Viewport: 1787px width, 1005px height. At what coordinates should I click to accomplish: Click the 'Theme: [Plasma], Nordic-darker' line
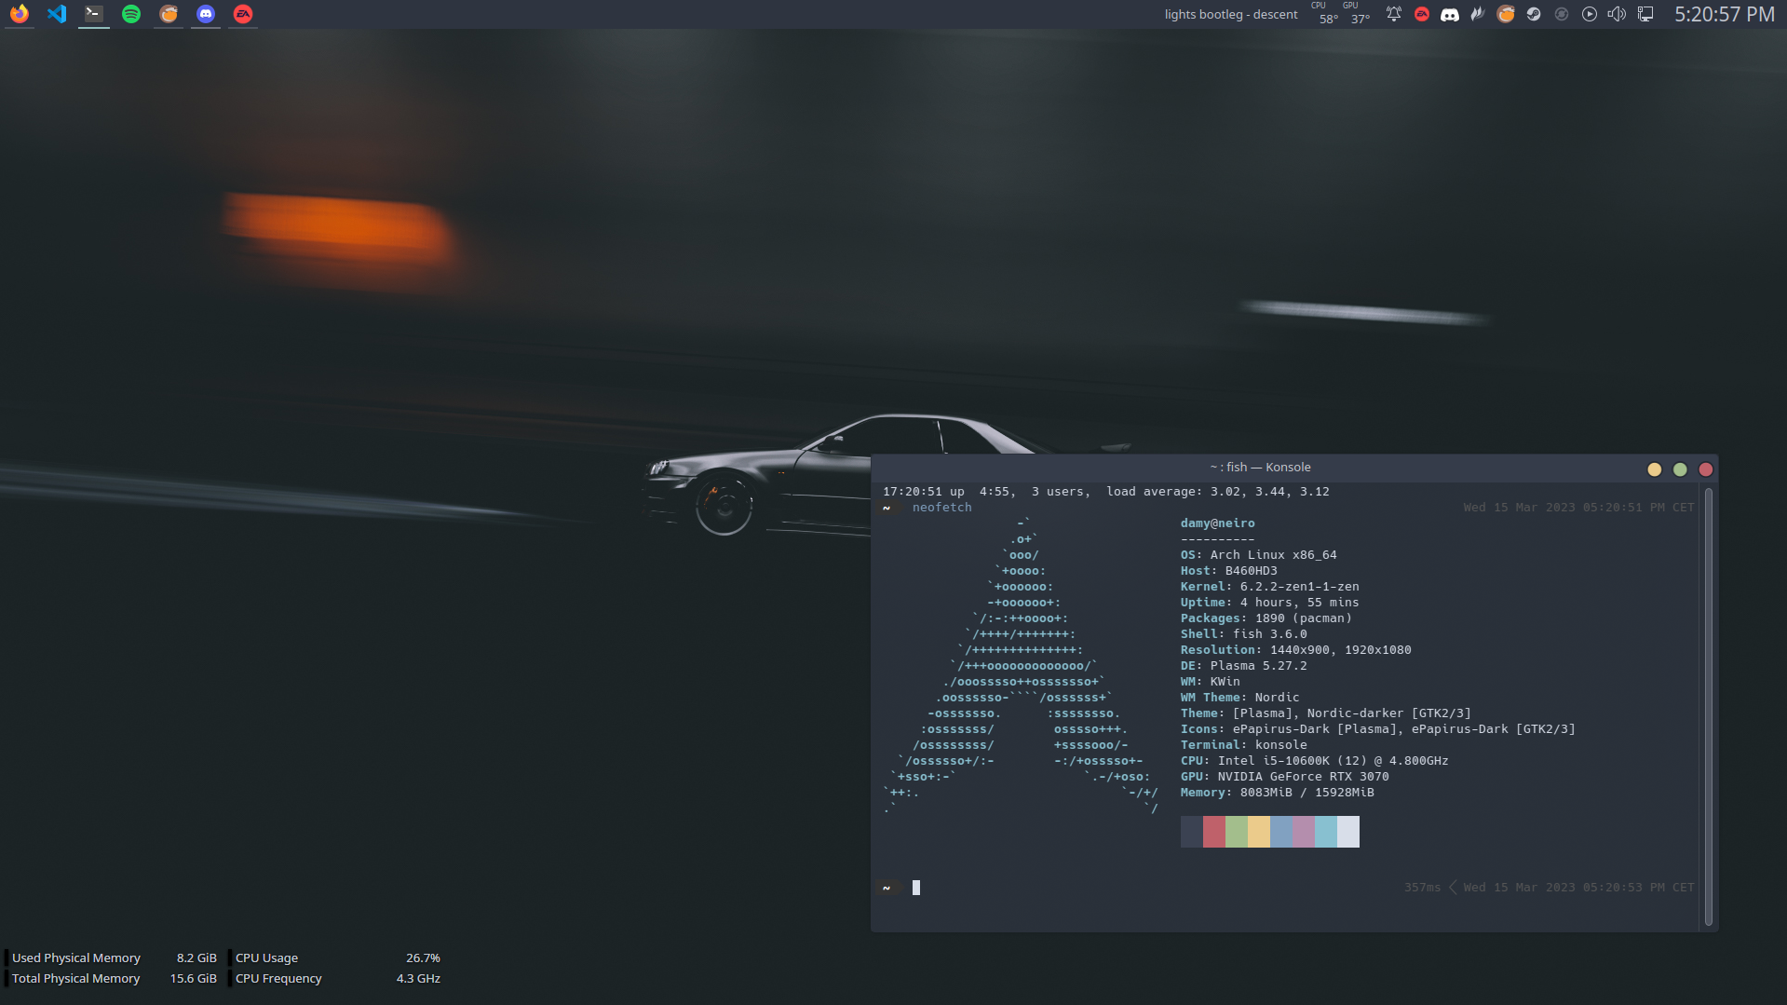tap(1325, 713)
